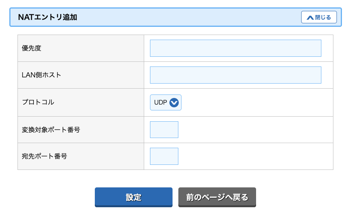Go back via 前のページへ戻る button
Image resolution: width=354 pixels, height=215 pixels.
tap(217, 197)
